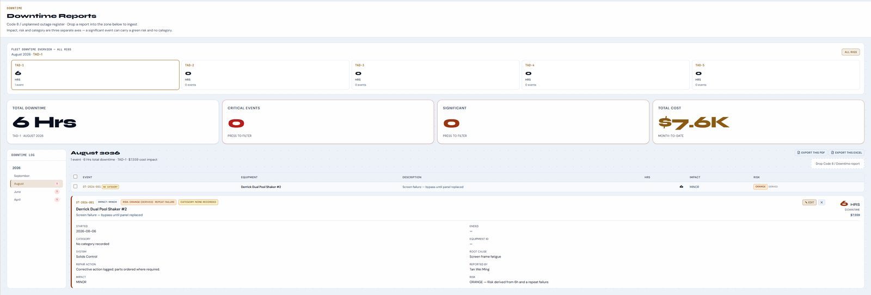Image resolution: width=871 pixels, height=295 pixels.
Task: Select the TAD-1 rig card
Action: 95,75
